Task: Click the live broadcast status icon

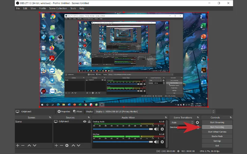Action: [158, 151]
